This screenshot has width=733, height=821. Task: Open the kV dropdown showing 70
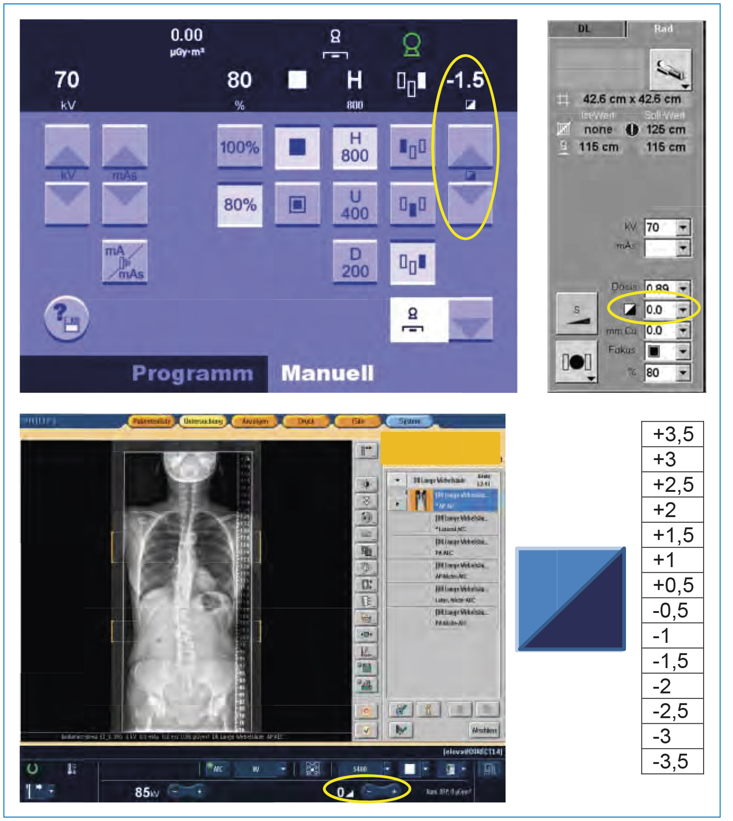[x=683, y=228]
